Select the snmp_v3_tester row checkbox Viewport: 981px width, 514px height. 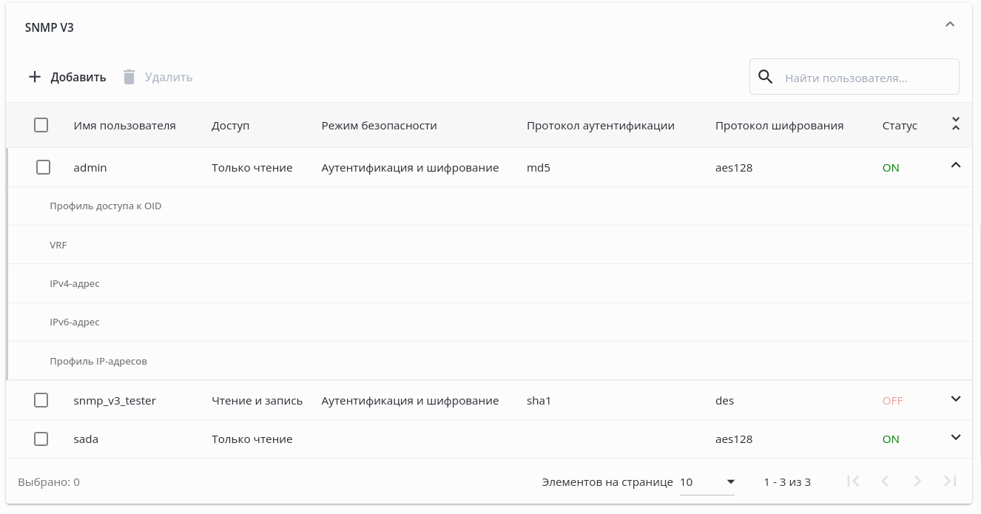41,400
